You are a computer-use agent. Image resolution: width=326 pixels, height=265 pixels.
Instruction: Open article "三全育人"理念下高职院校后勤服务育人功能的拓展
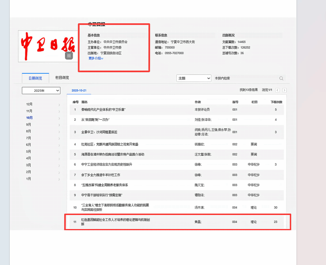115,207
